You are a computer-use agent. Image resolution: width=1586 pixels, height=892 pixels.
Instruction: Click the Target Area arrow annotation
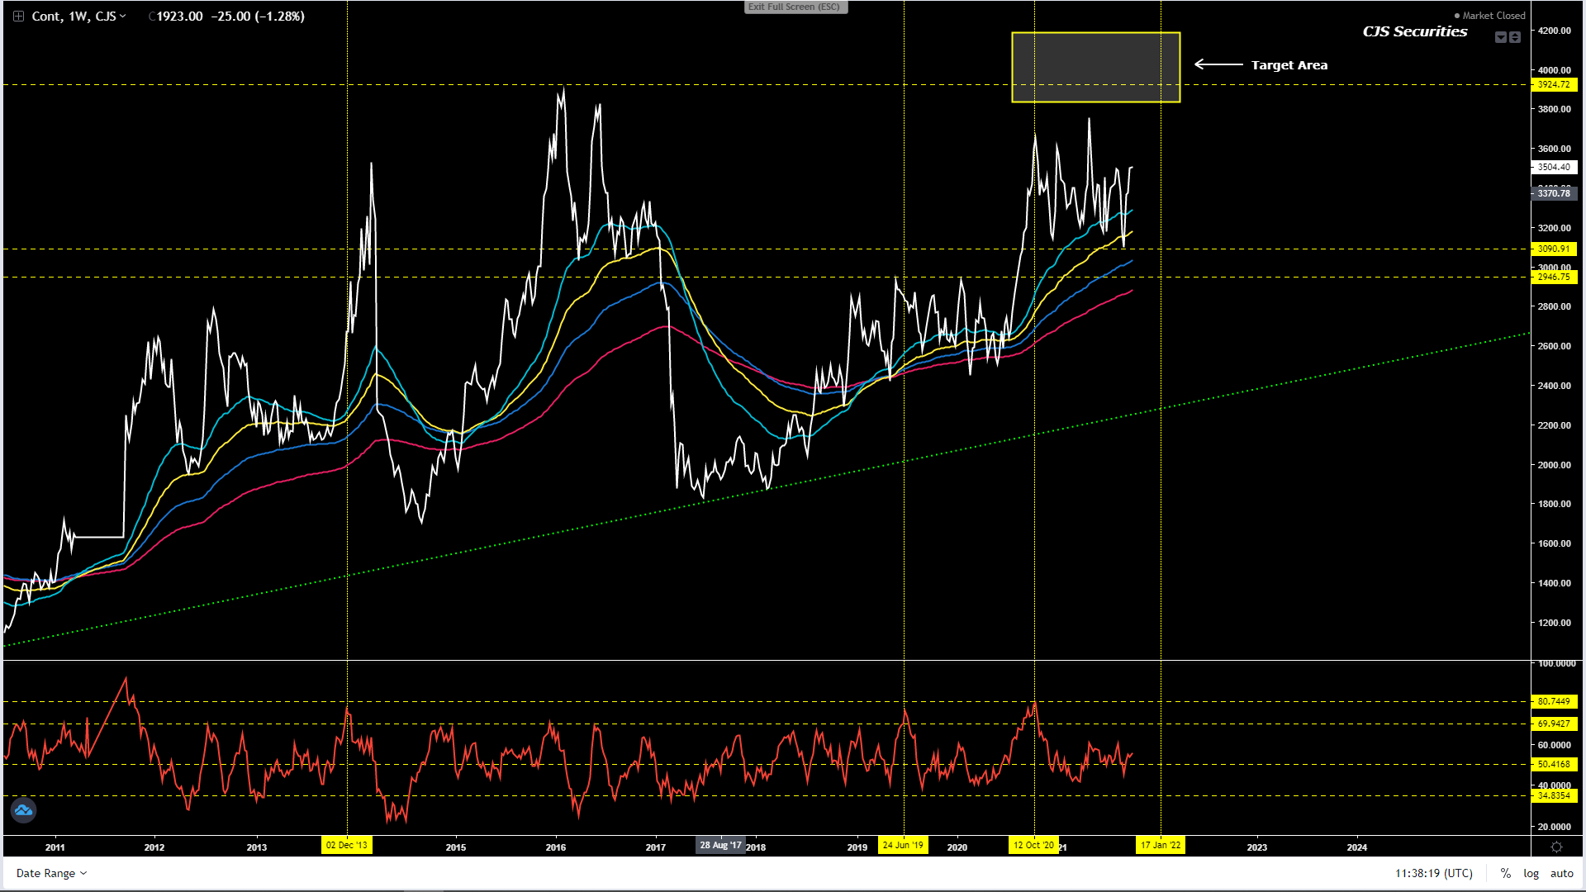point(1218,64)
